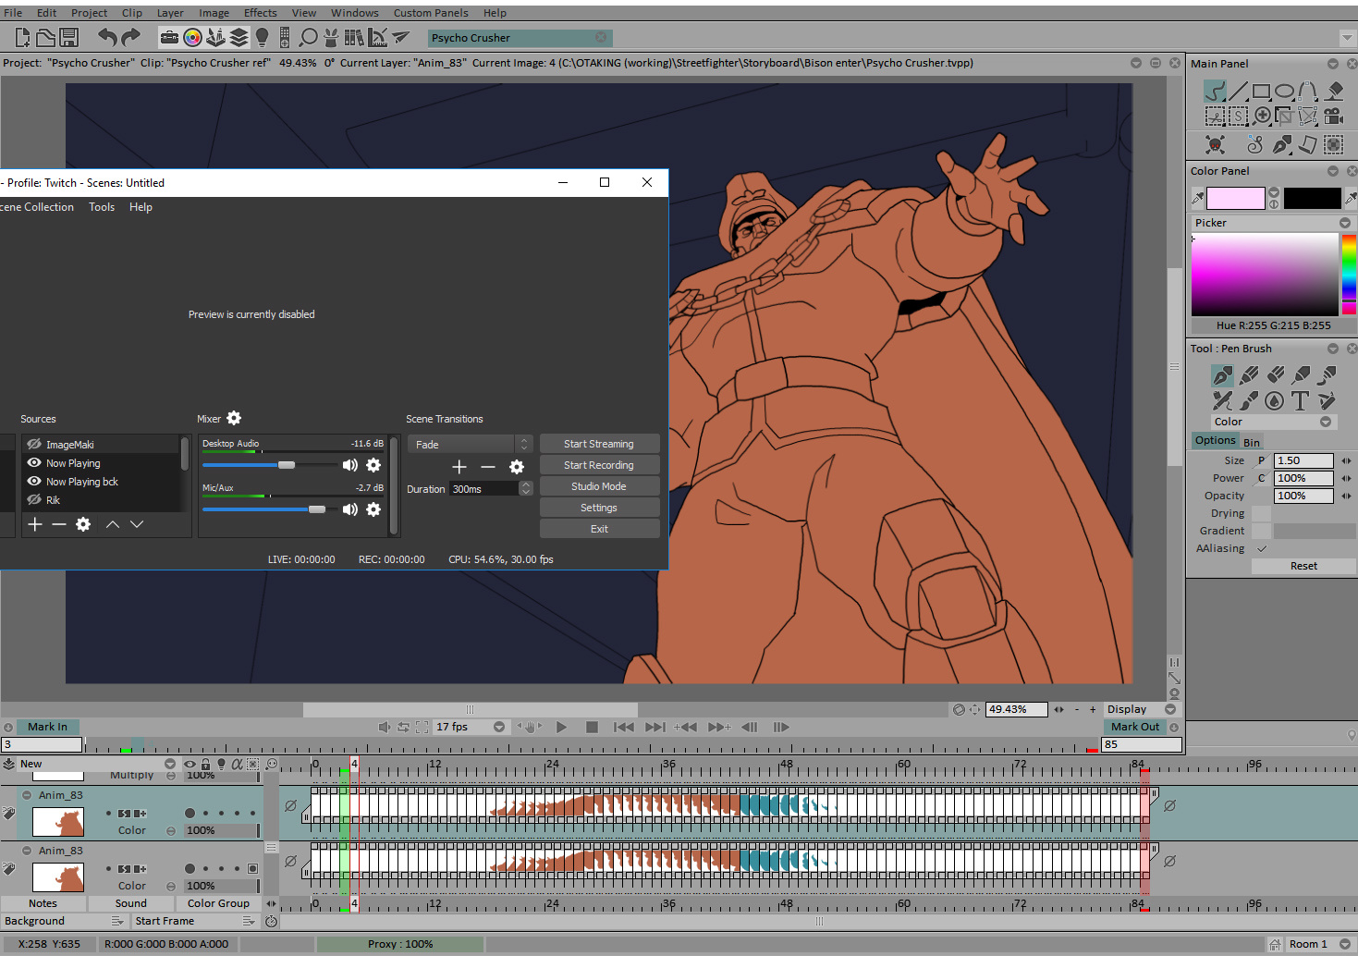Mute Mic/Aux in OBS mixer
Screen dimensions: 1358x956
point(350,509)
